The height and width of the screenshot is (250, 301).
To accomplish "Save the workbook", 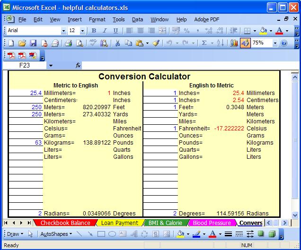I will (33, 43).
